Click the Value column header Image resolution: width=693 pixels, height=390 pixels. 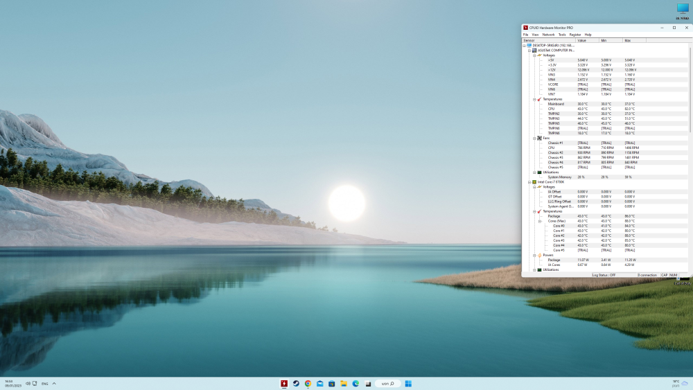587,40
